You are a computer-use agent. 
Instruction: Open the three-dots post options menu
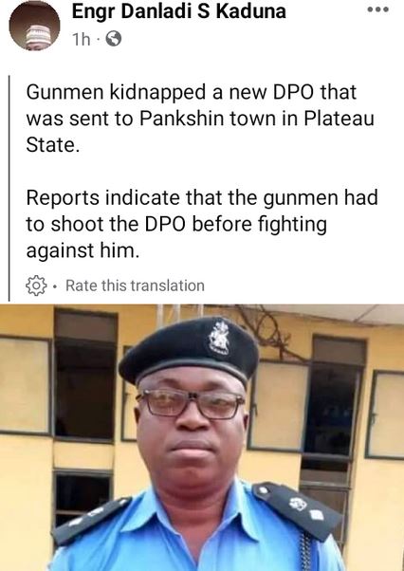(378, 9)
